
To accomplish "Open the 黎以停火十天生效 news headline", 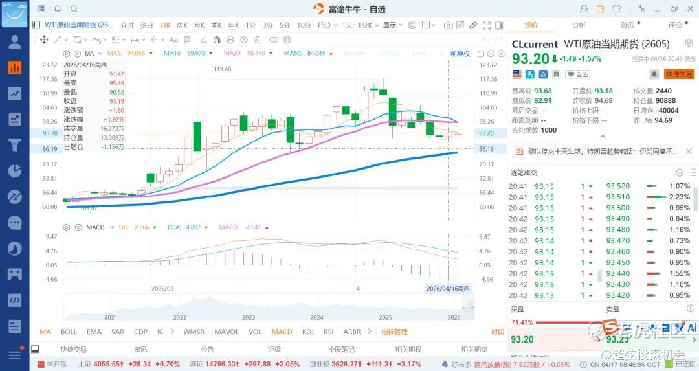I will click(603, 151).
